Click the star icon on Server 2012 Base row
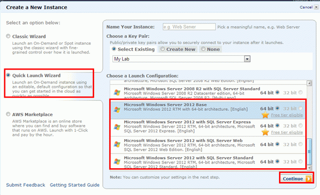The image size is (320, 195). pyautogui.click(x=265, y=115)
